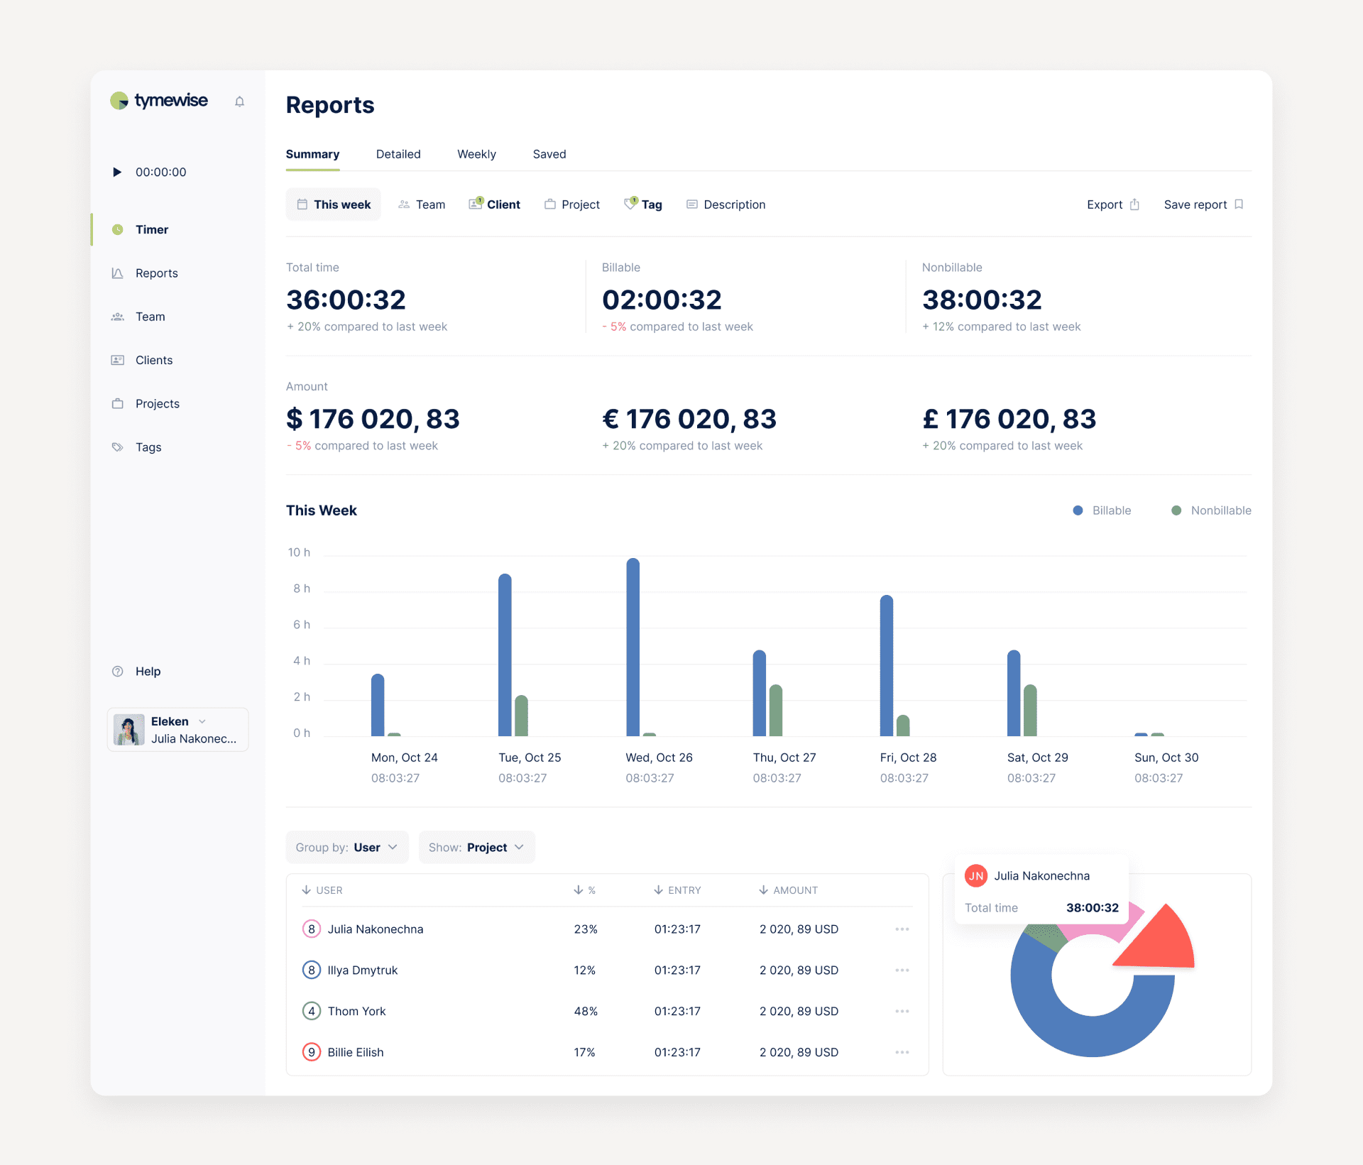Open Team filter in toolbar
1363x1165 pixels.
[422, 204]
